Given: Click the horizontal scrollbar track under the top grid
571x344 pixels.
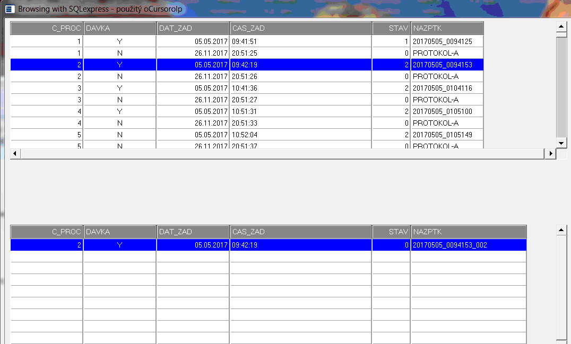Looking at the screenshot, I should tap(281, 153).
